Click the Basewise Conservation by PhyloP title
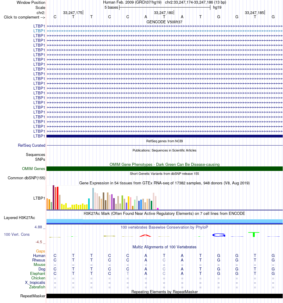This screenshot has width=283, height=303. pyautogui.click(x=164, y=227)
